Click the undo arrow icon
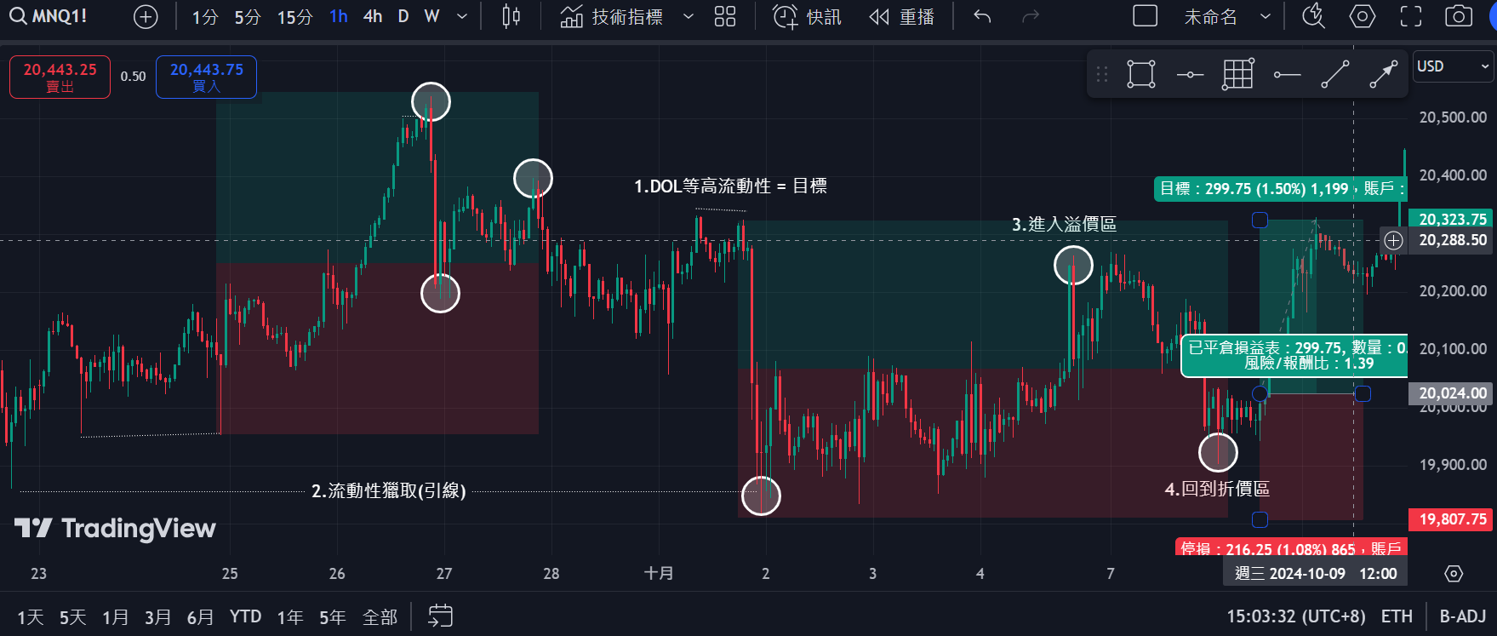The height and width of the screenshot is (636, 1497). (x=982, y=16)
